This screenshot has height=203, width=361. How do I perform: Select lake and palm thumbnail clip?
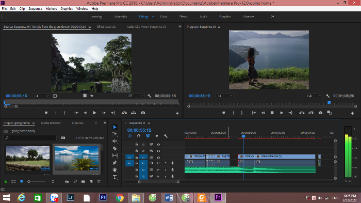77,159
